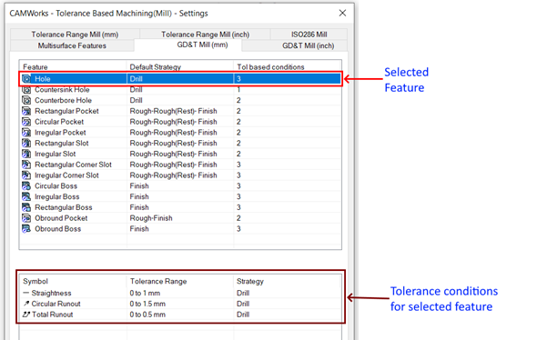
Task: Select the Countersink Hole row
Action: click(180, 90)
